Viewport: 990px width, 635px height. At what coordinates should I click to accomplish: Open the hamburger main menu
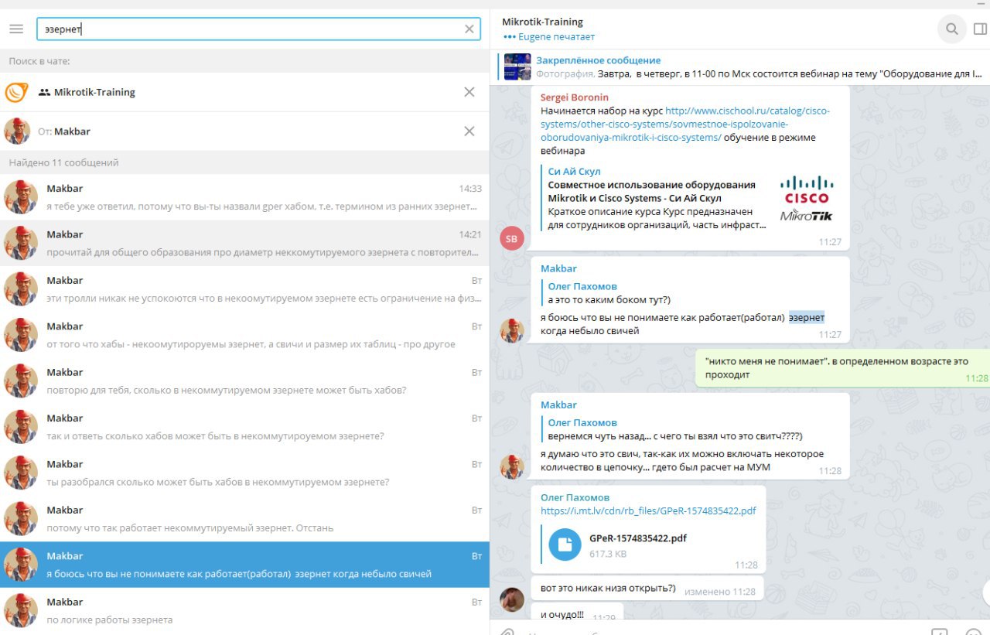(16, 29)
